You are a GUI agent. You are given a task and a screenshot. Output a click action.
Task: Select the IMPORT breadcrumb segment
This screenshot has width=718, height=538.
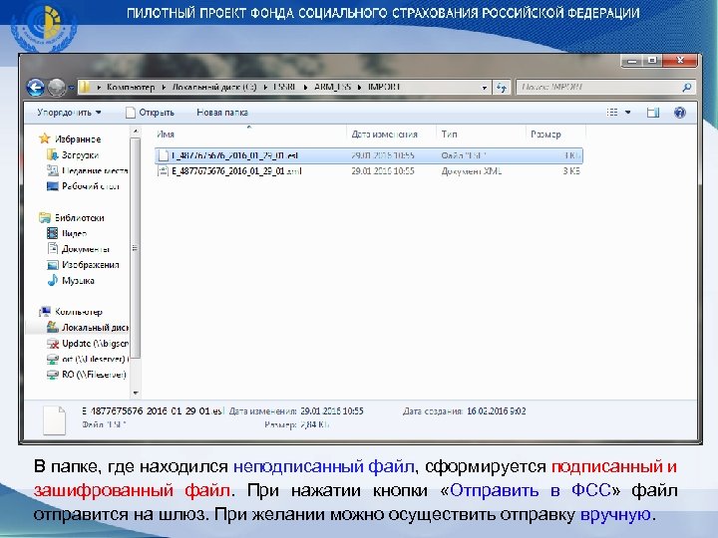pos(385,87)
